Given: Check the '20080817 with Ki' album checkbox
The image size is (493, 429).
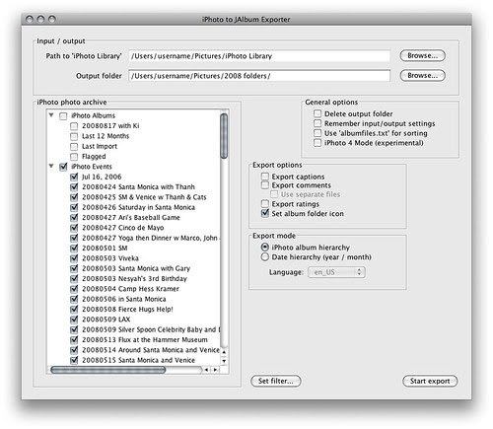Looking at the screenshot, I should [x=74, y=126].
